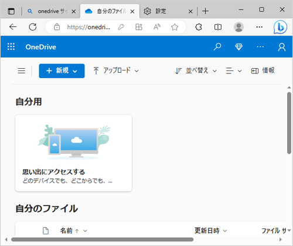This screenshot has width=293, height=246.
Task: Open browser extensions menu
Action: pyautogui.click(x=199, y=27)
